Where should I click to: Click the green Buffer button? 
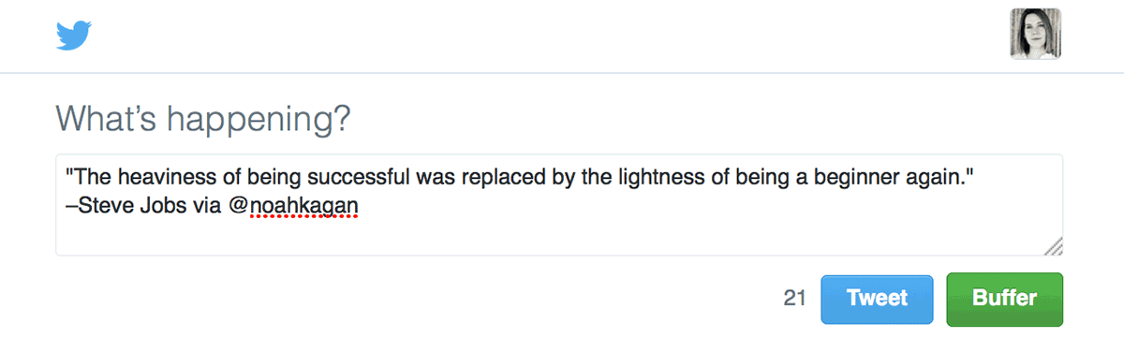click(x=1004, y=299)
